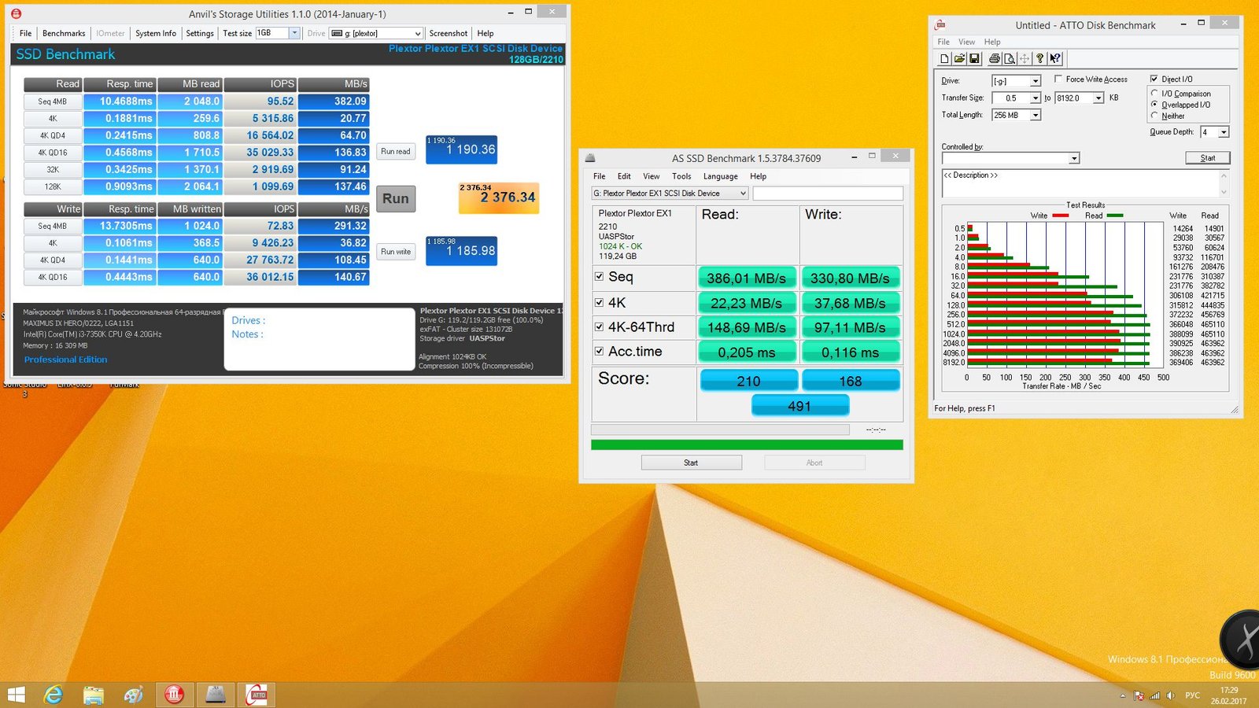Open the Transfer Size 8192.0 end dropdown

[x=1098, y=98]
